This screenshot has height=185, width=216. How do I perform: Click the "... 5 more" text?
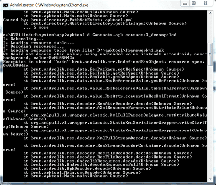(x=36, y=27)
